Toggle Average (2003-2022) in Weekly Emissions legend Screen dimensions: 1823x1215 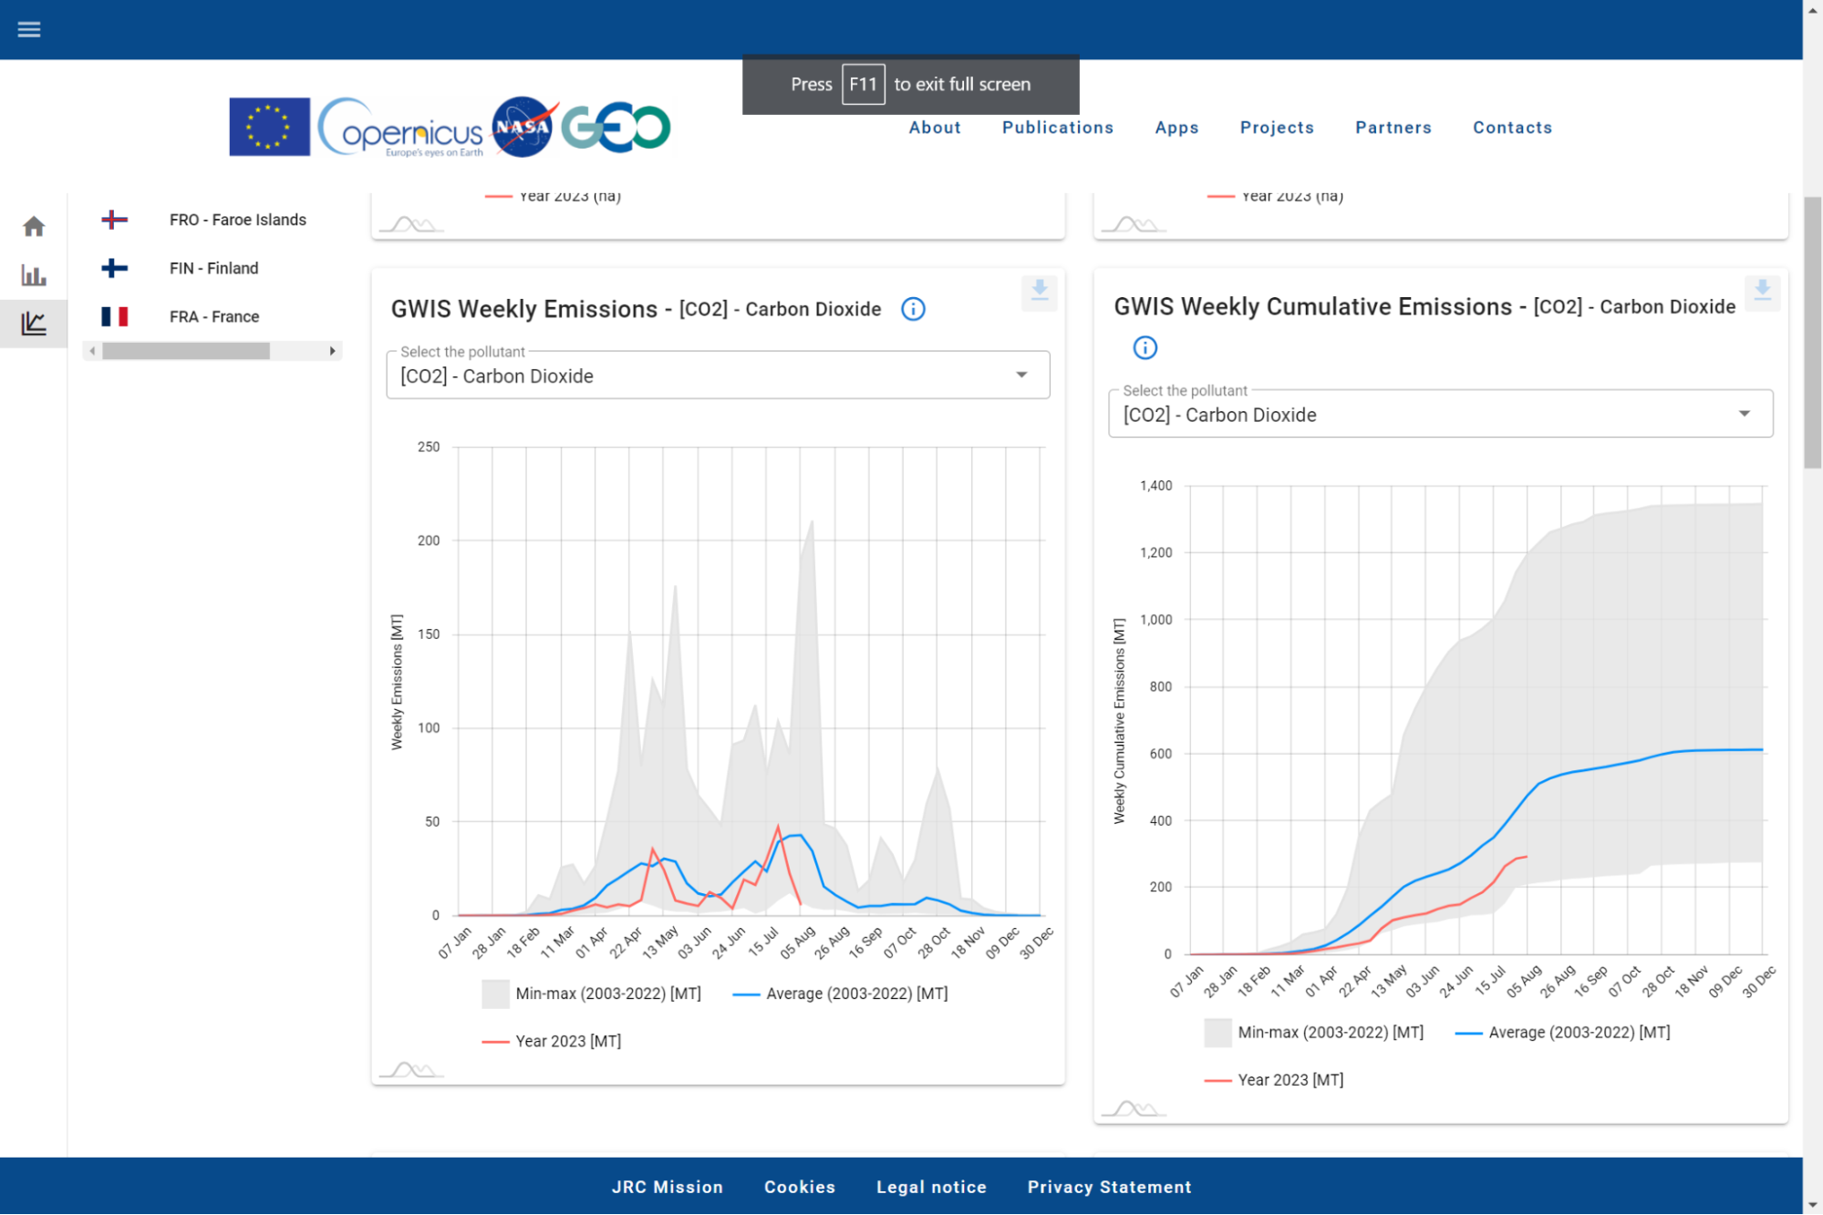(841, 994)
